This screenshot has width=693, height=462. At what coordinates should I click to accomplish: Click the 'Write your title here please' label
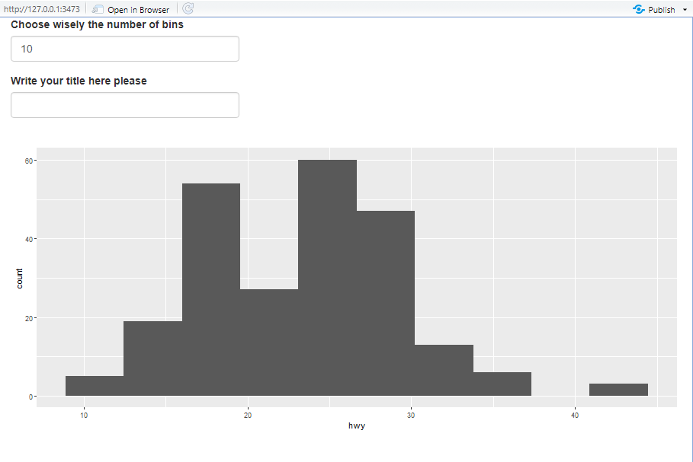(79, 81)
